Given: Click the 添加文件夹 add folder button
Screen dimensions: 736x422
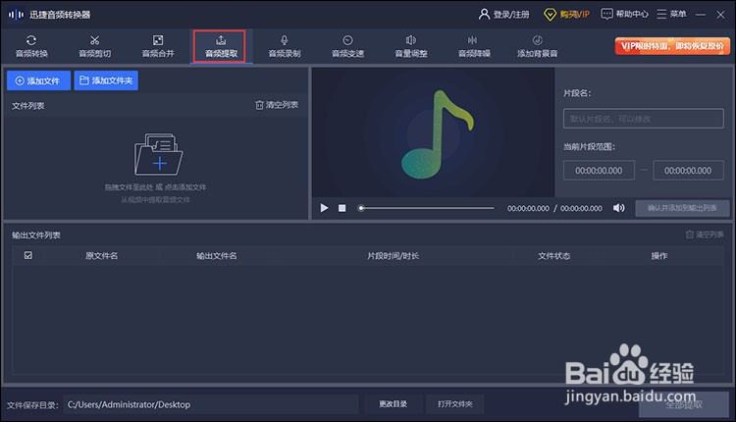Looking at the screenshot, I should click(106, 80).
